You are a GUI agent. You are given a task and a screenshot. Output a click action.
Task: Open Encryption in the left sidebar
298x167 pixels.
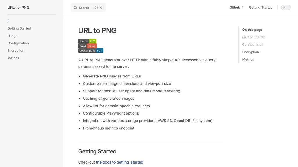[x=16, y=50]
